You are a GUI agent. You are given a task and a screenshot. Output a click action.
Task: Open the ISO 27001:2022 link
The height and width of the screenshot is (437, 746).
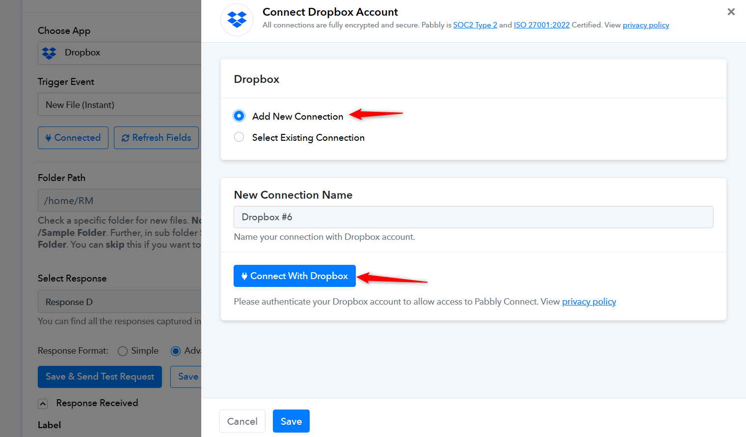click(541, 25)
